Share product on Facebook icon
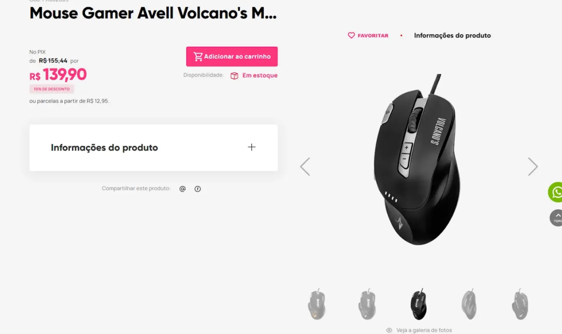The height and width of the screenshot is (334, 562). pos(198,189)
